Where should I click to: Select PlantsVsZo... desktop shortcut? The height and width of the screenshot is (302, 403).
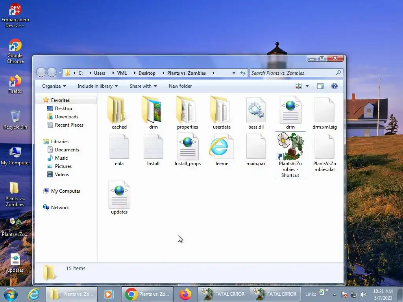click(15, 227)
